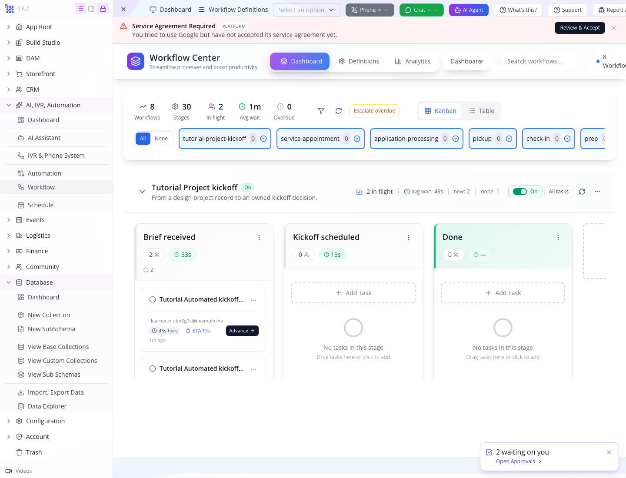
Task: Toggle the pickup filter chip
Action: pos(493,139)
